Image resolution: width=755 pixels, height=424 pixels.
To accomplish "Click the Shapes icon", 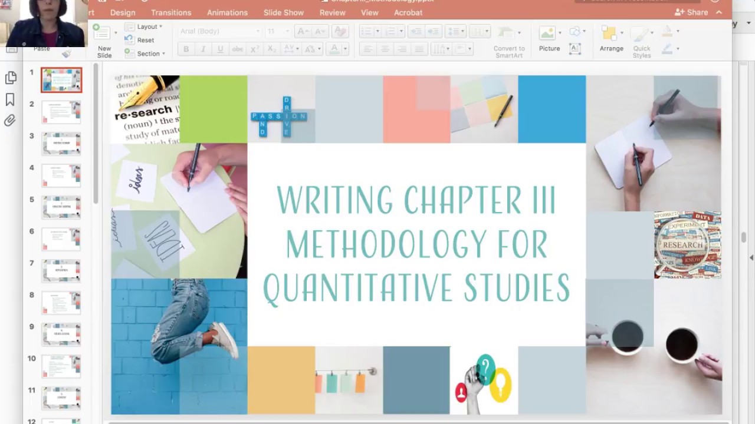I will click(x=575, y=32).
